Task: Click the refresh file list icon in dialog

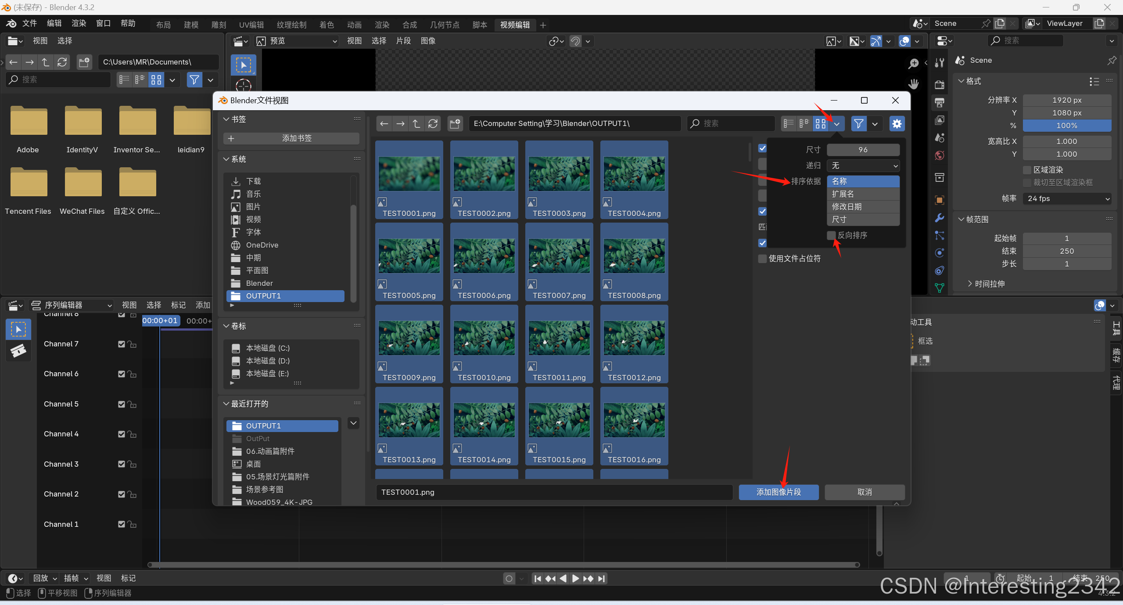Action: [433, 124]
